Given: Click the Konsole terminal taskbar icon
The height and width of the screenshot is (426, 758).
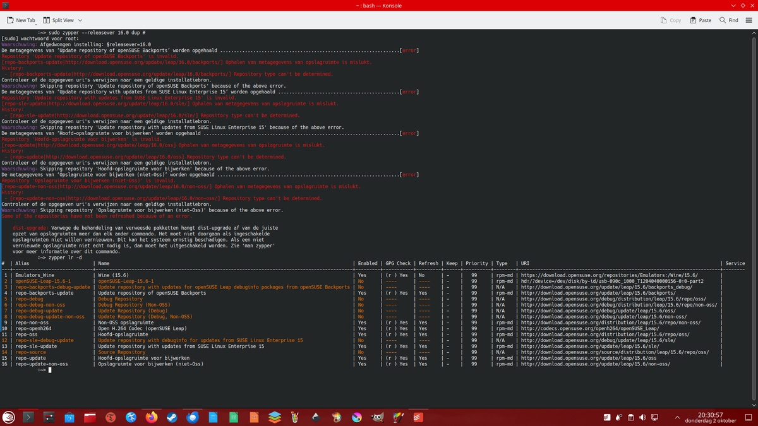Looking at the screenshot, I should pos(28,417).
